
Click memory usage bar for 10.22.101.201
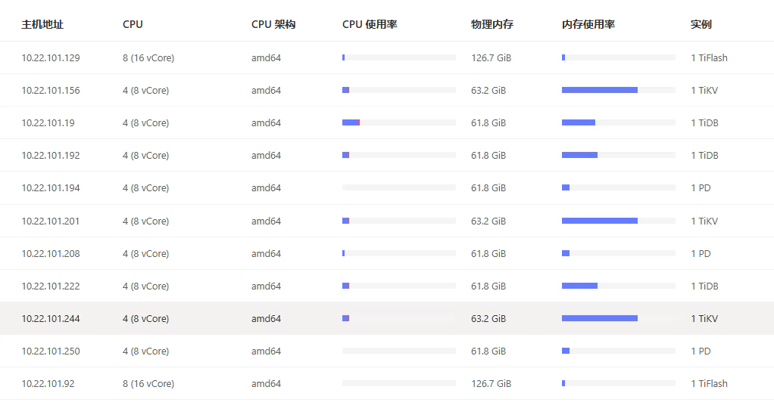619,221
